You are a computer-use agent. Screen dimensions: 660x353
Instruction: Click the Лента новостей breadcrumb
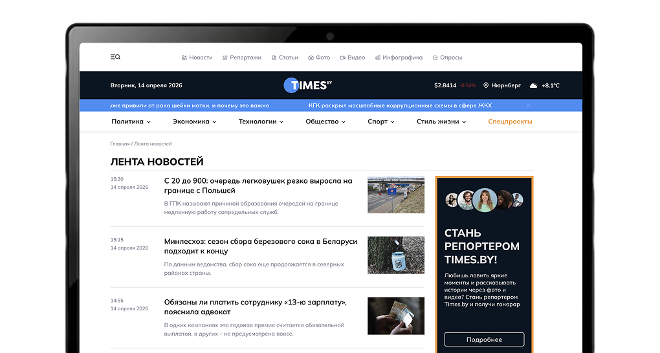153,144
